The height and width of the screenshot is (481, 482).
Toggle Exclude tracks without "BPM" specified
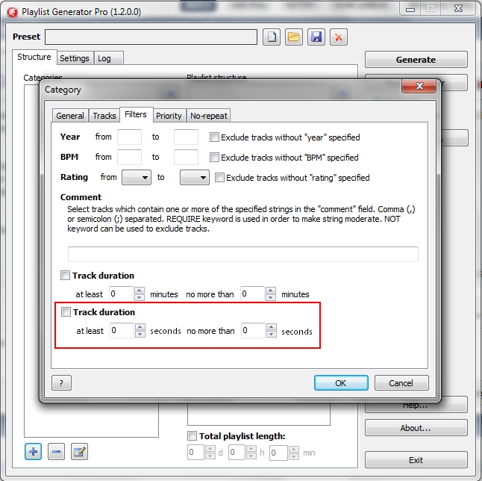coord(214,158)
